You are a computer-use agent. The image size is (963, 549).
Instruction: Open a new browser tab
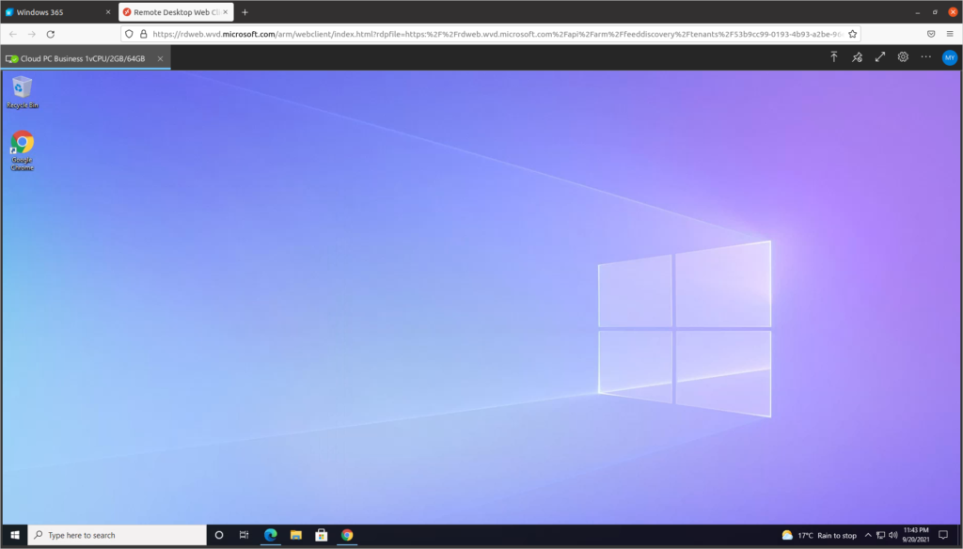245,12
